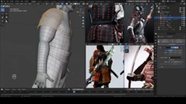Click the Mirror Object field
186x104 pixels.
(x=176, y=57)
